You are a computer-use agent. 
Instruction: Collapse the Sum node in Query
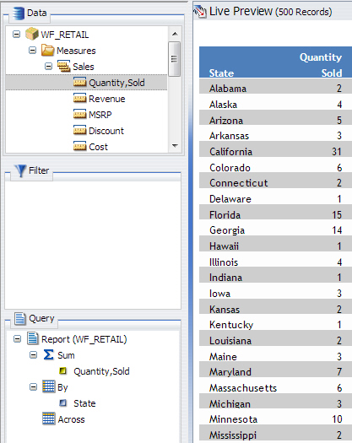pyautogui.click(x=33, y=355)
